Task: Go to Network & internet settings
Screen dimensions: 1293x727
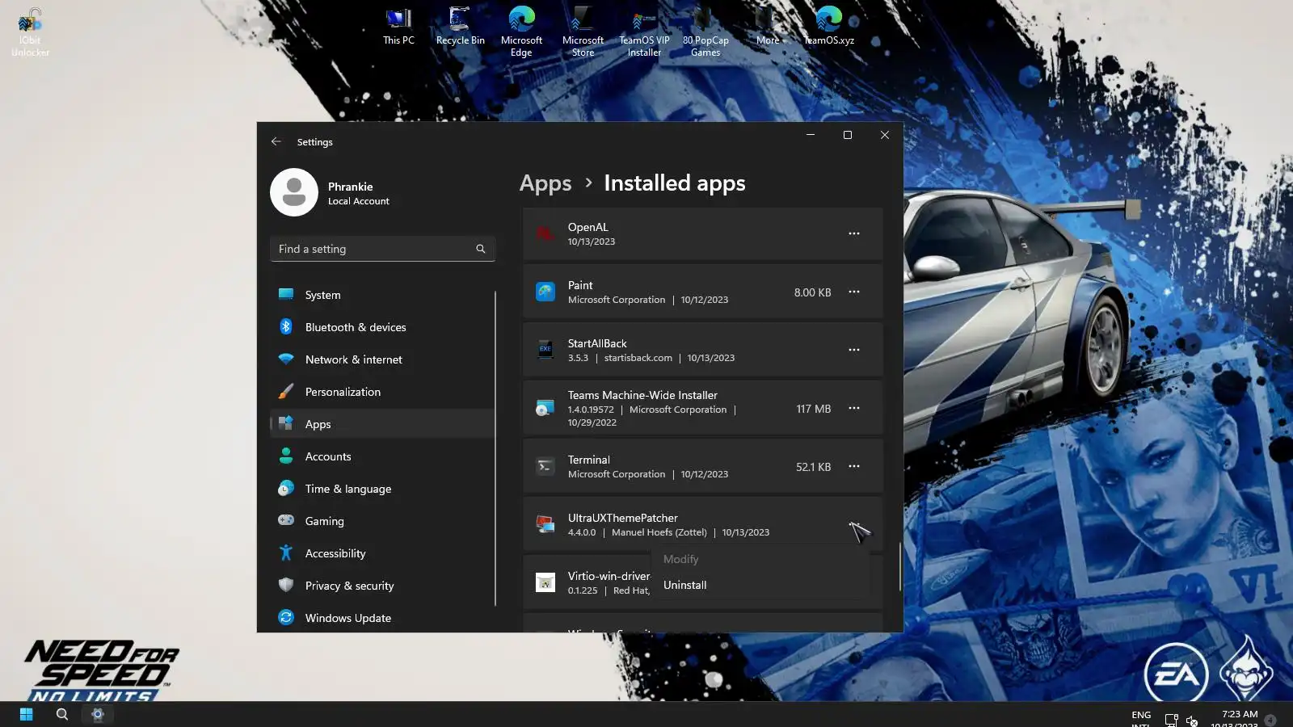Action: [x=382, y=359]
